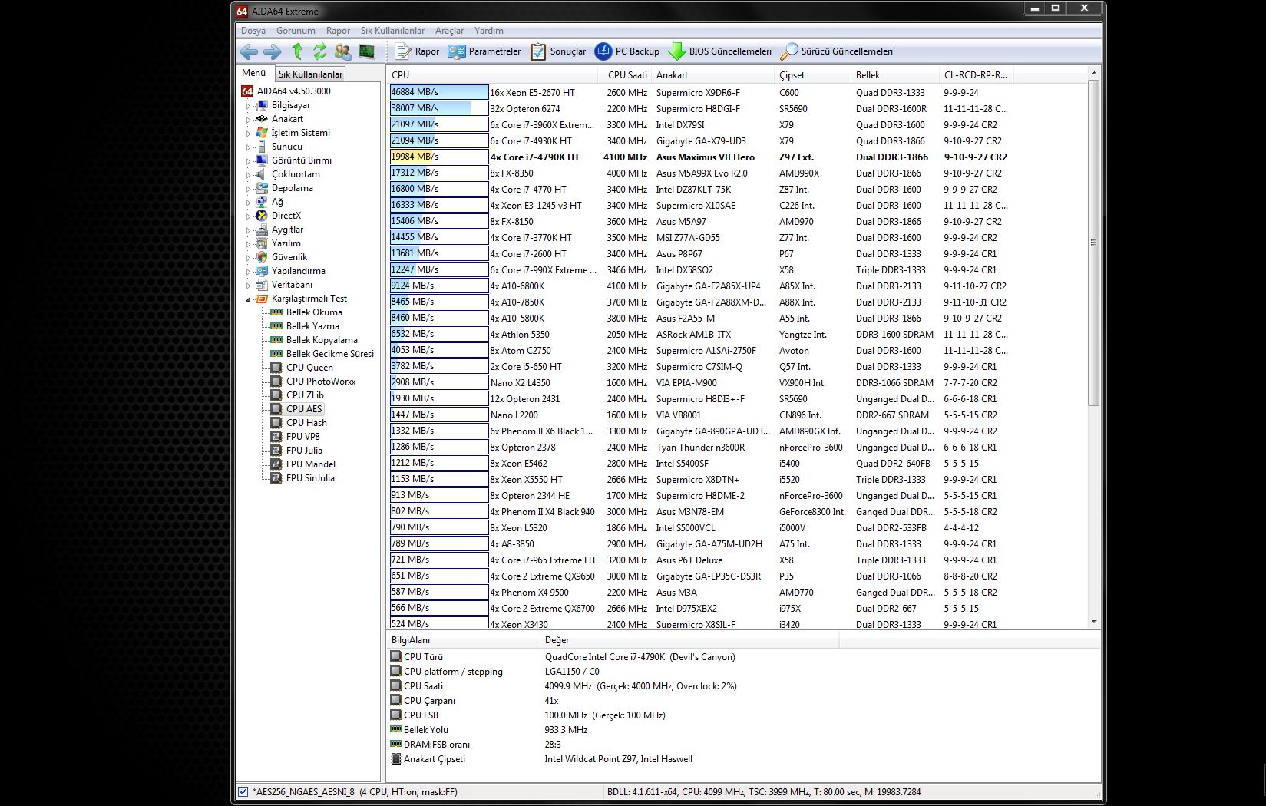The image size is (1266, 806).
Task: Select Bellek Gecikme Süresi benchmark
Action: pos(330,354)
